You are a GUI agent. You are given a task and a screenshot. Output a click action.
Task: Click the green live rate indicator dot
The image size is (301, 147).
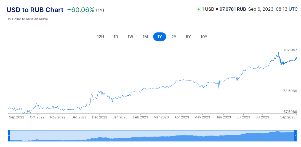click(198, 9)
